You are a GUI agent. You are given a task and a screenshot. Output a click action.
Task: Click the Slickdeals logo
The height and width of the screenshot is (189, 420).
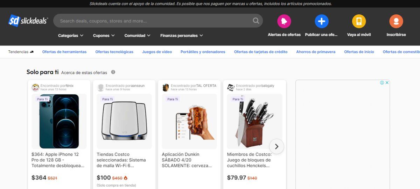28,21
